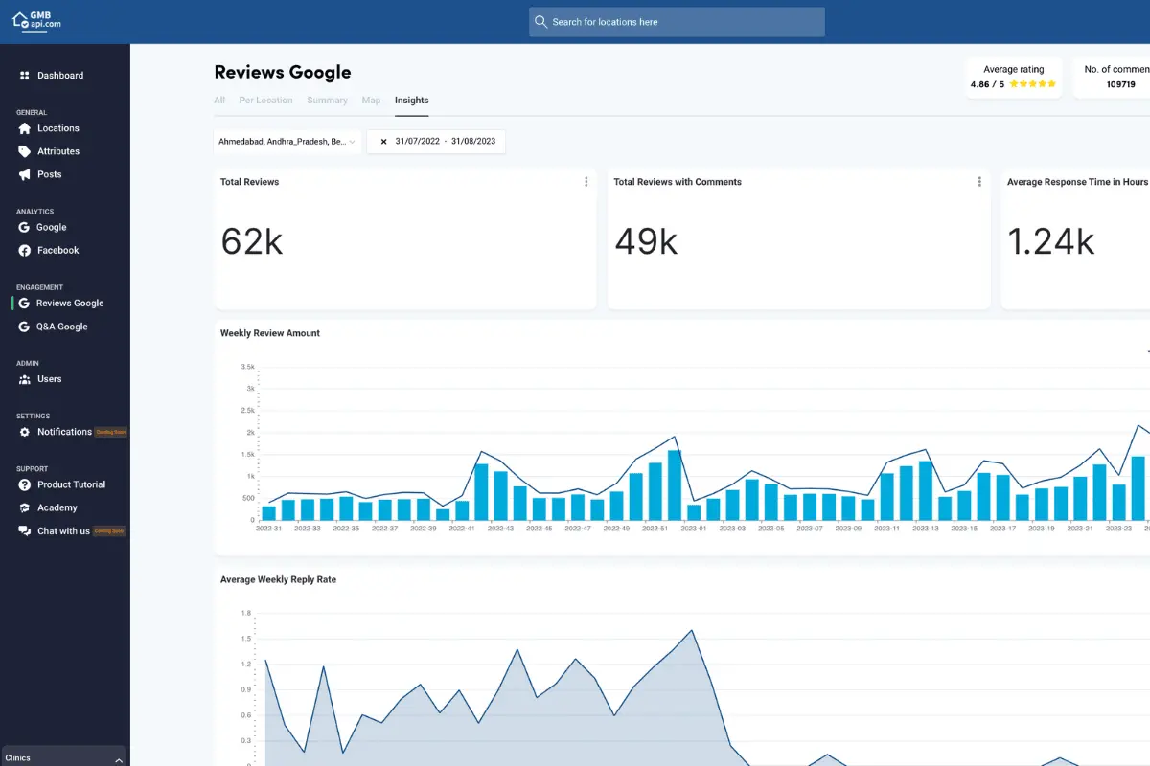Click the 62k Total Reviews value
Viewport: 1150px width, 766px height.
(x=252, y=241)
